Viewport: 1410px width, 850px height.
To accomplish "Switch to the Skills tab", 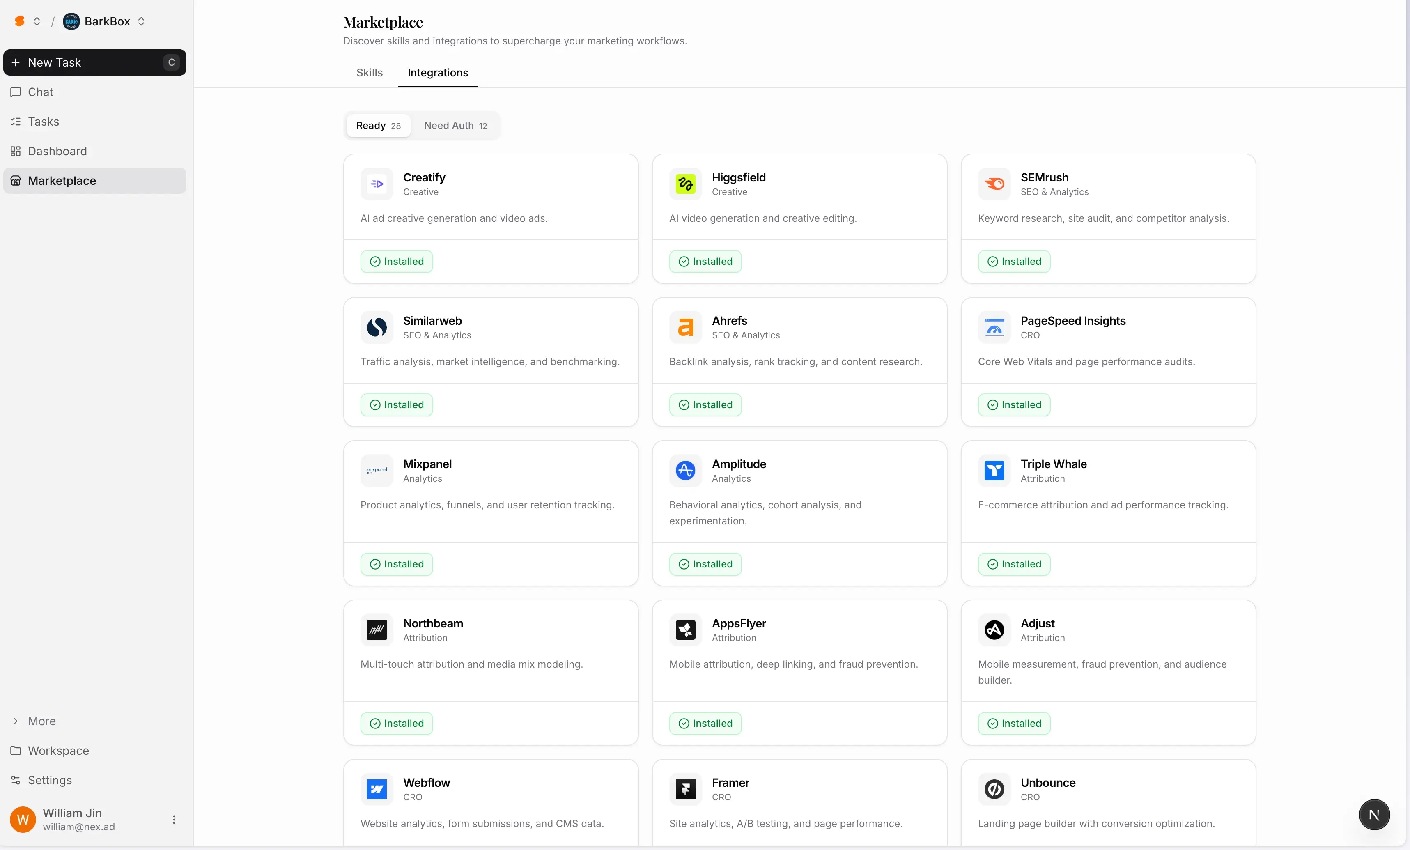I will click(x=369, y=73).
